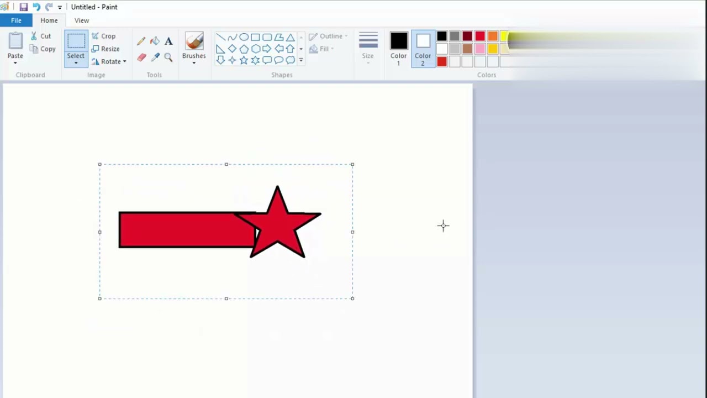Pick the Pentagon shape

(244, 49)
